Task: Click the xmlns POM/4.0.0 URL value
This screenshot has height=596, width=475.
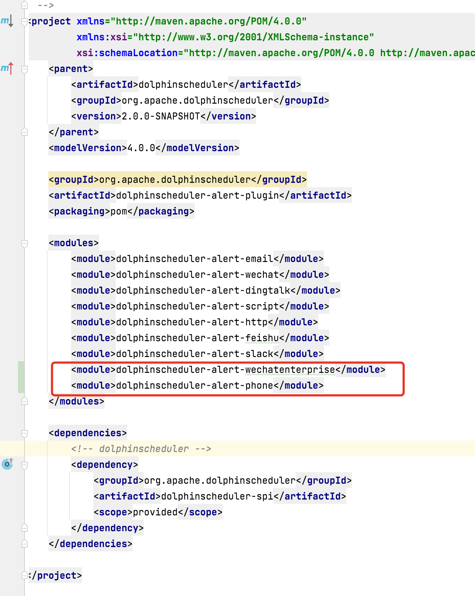Action: coord(209,21)
